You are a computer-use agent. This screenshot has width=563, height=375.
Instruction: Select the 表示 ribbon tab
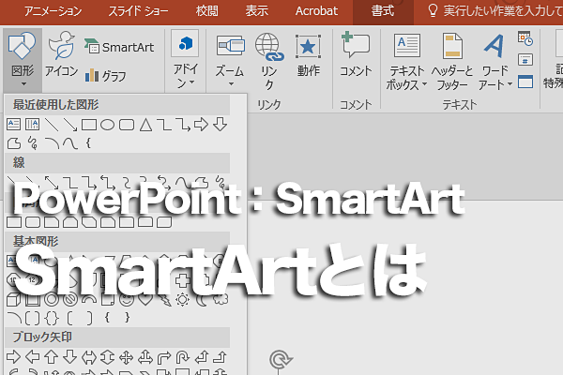(x=257, y=11)
